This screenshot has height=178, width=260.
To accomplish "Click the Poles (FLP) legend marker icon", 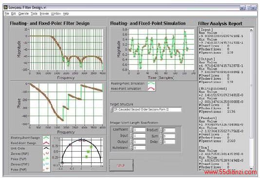I will coord(46,159).
